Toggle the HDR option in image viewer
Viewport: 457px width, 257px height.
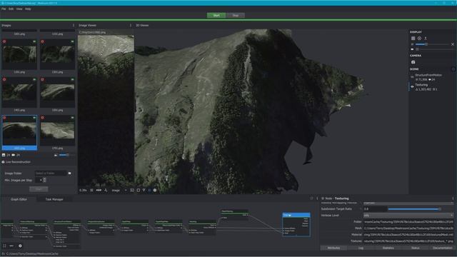click(99, 191)
